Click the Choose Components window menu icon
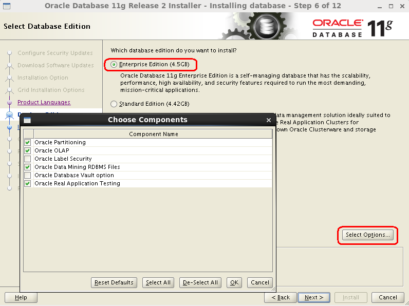This screenshot has width=409, height=306. [27, 120]
